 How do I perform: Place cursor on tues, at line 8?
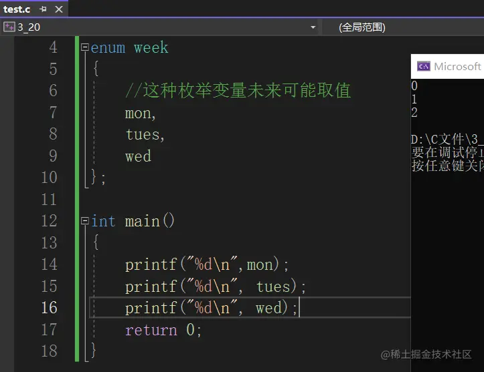(145, 134)
